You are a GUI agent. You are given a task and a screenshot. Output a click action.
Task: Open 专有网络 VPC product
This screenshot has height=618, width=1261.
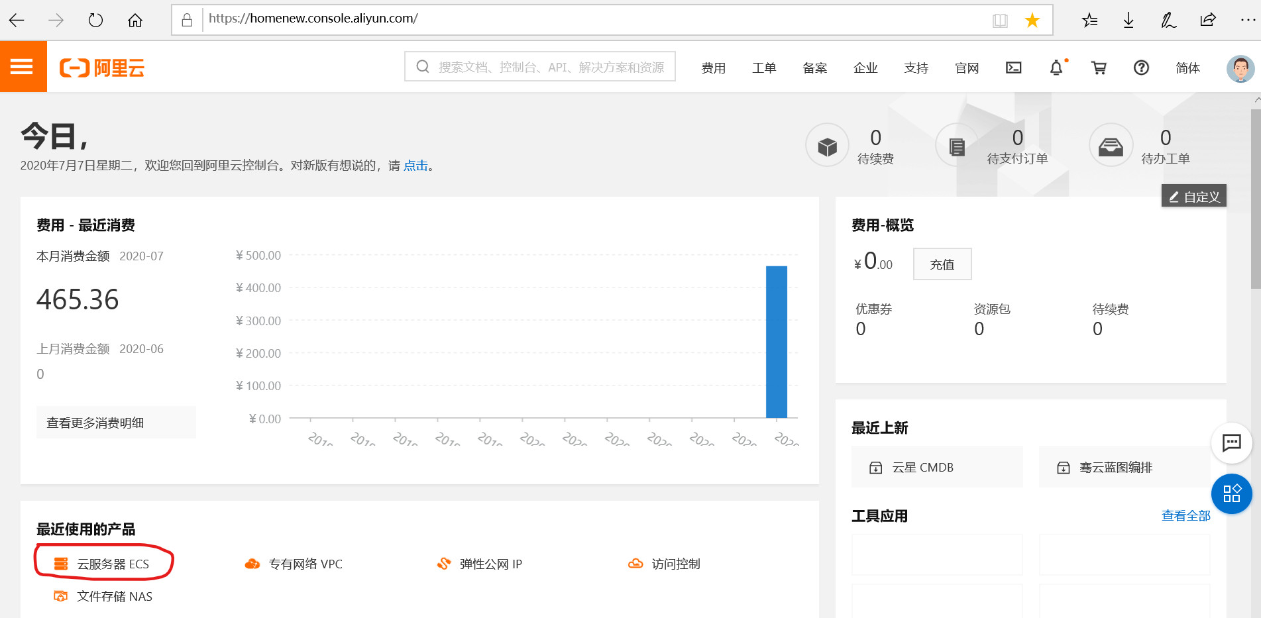point(294,564)
